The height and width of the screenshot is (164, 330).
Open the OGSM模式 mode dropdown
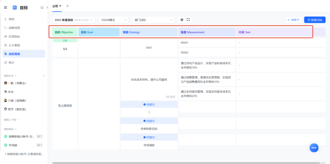(x=114, y=20)
